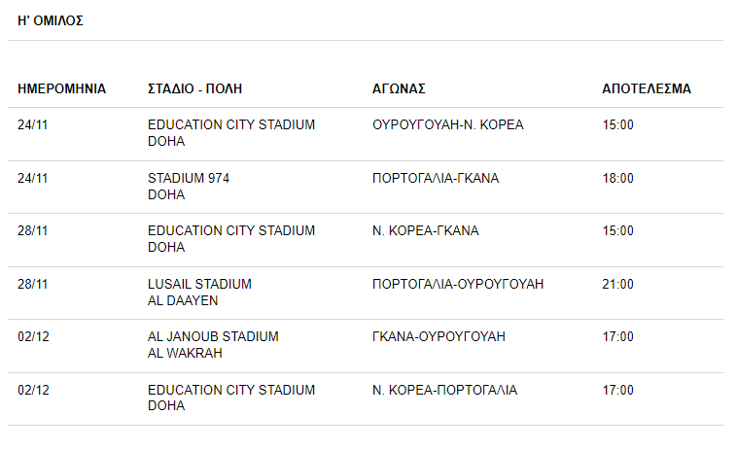Click the ΠΟΡΤΟΓΑΛΙΑ-ΓΚΑΝΑ match text
The image size is (737, 450).
[436, 179]
